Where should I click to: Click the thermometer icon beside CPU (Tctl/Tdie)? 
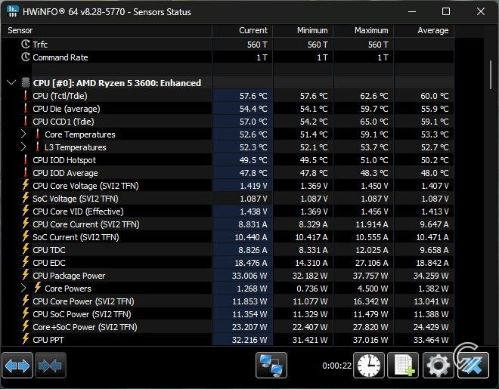click(x=26, y=96)
